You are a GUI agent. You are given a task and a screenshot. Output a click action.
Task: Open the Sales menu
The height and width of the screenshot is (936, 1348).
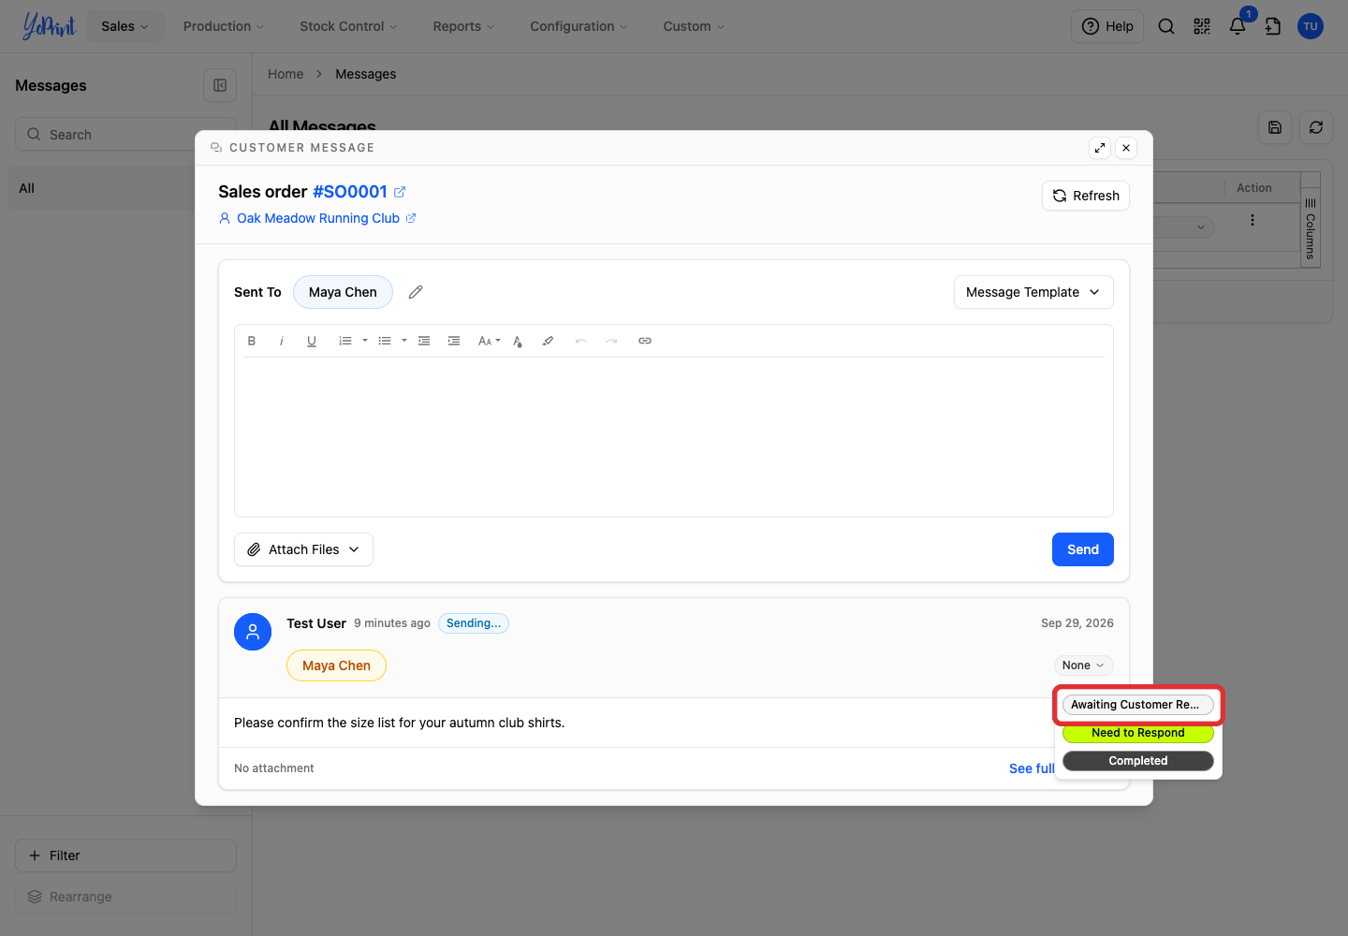point(125,26)
